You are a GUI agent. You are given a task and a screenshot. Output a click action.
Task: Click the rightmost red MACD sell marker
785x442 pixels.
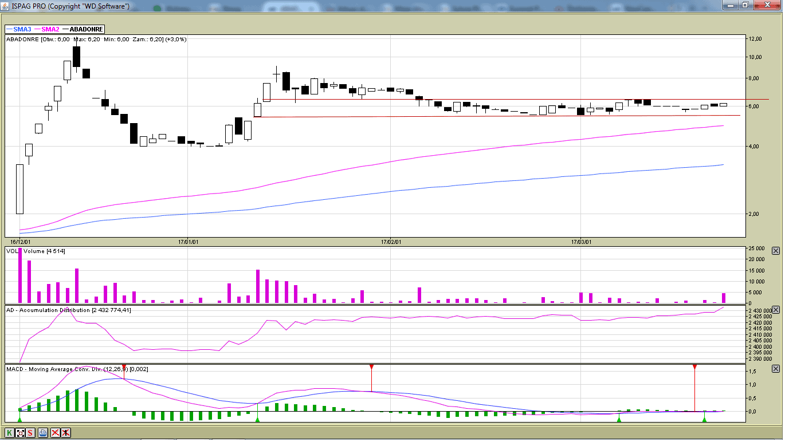pyautogui.click(x=694, y=366)
